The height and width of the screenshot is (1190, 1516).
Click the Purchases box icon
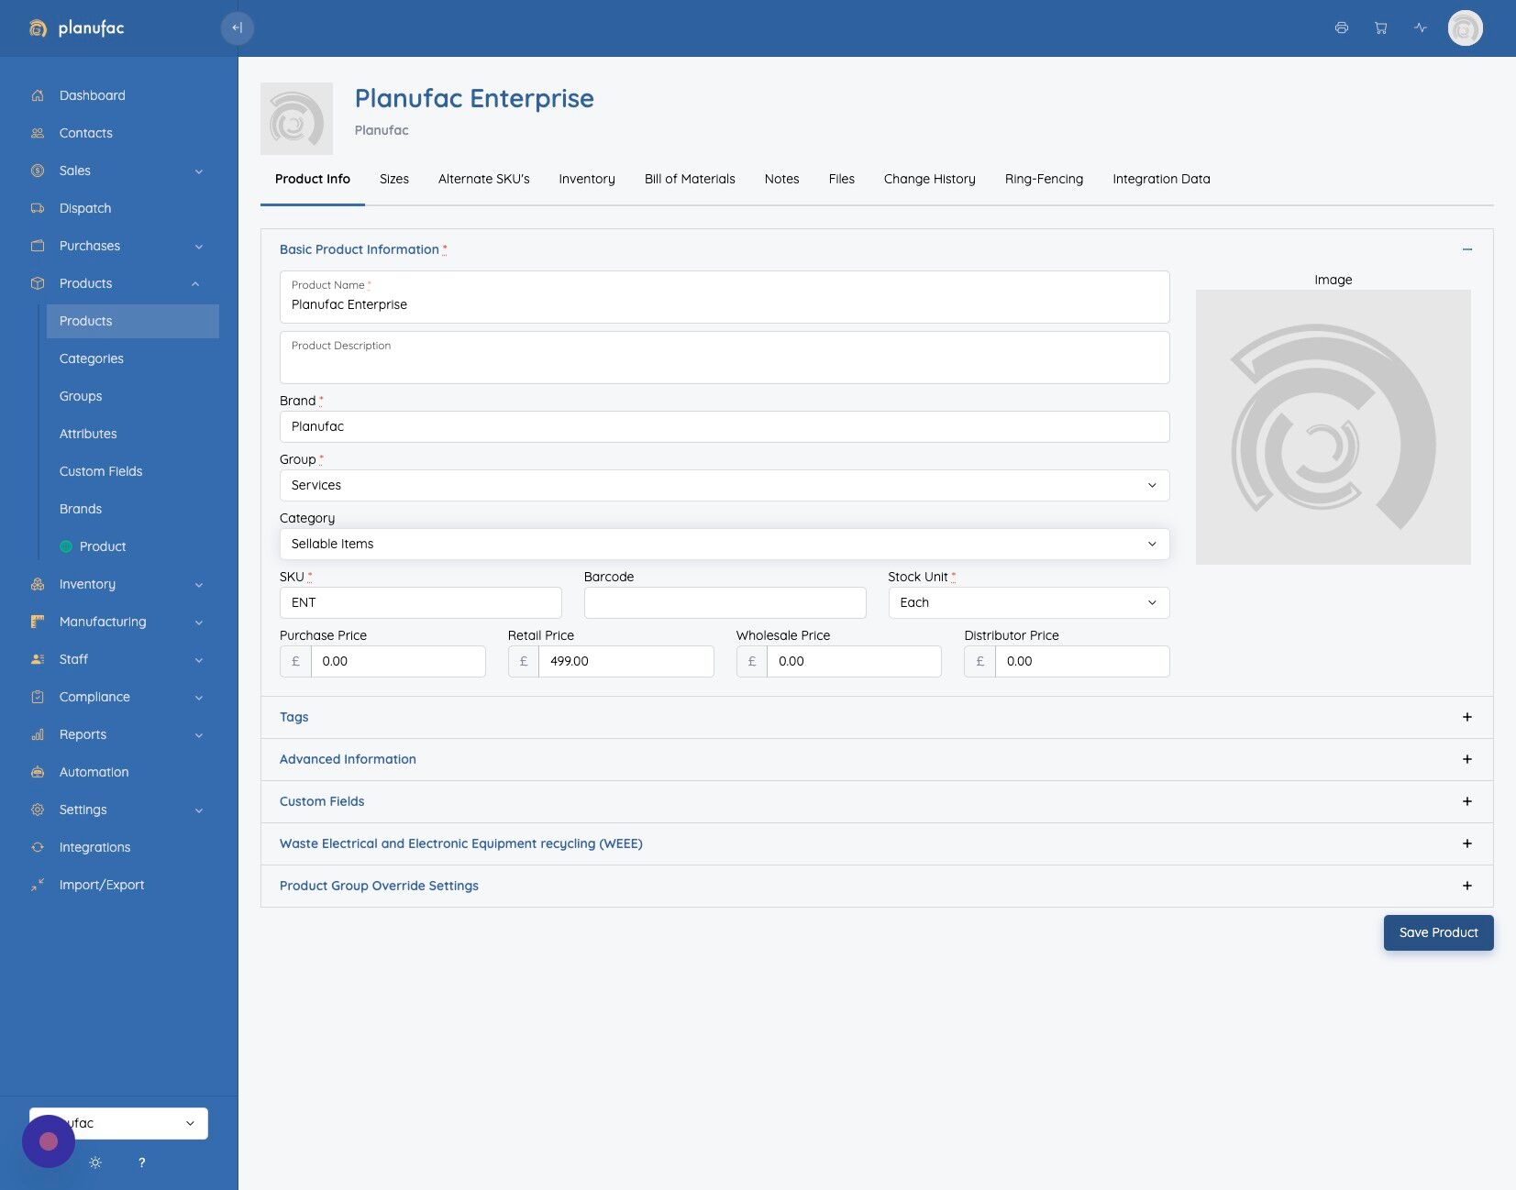tap(38, 246)
